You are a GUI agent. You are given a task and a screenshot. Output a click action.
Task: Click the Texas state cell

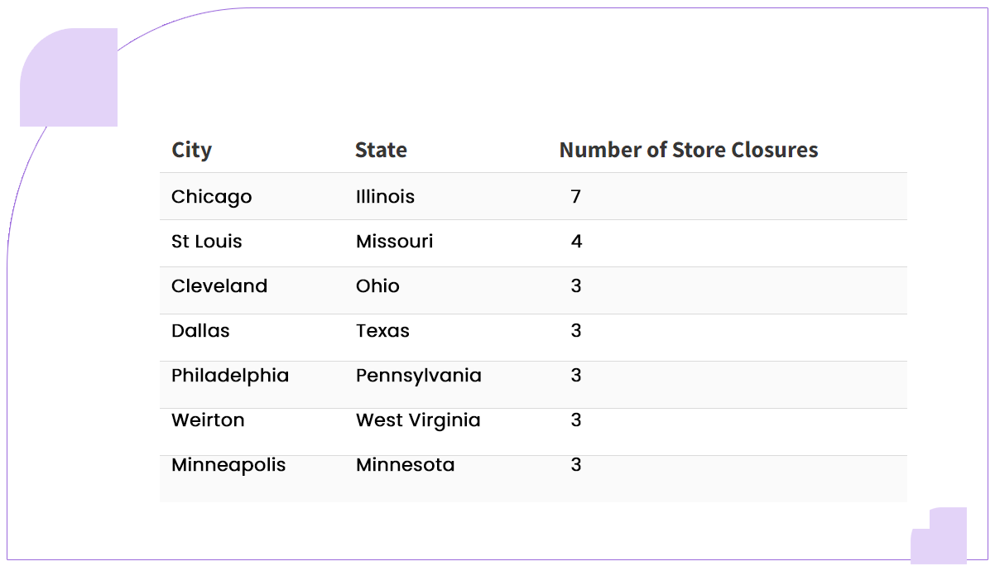pyautogui.click(x=382, y=331)
